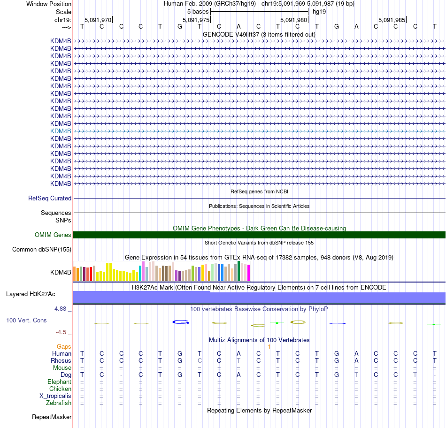Click the 100 Vert. Cons label
Screen dimensions: 446x428
tap(26, 321)
